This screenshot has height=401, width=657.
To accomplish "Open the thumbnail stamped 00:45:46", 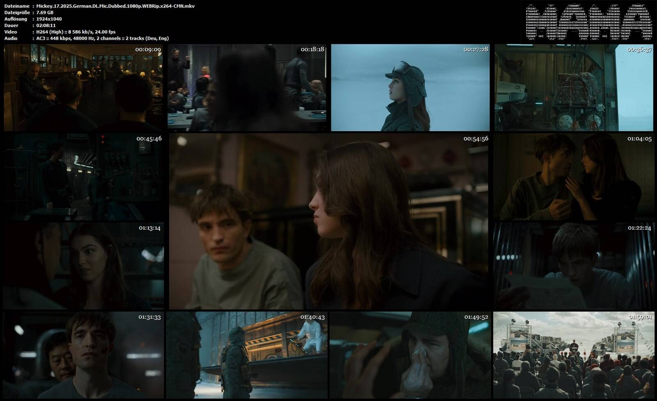I will coord(83,177).
